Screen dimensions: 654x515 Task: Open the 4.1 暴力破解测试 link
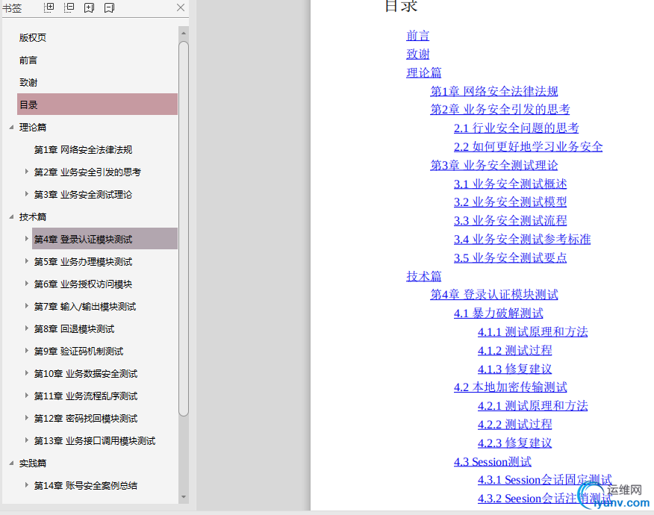[x=499, y=313]
